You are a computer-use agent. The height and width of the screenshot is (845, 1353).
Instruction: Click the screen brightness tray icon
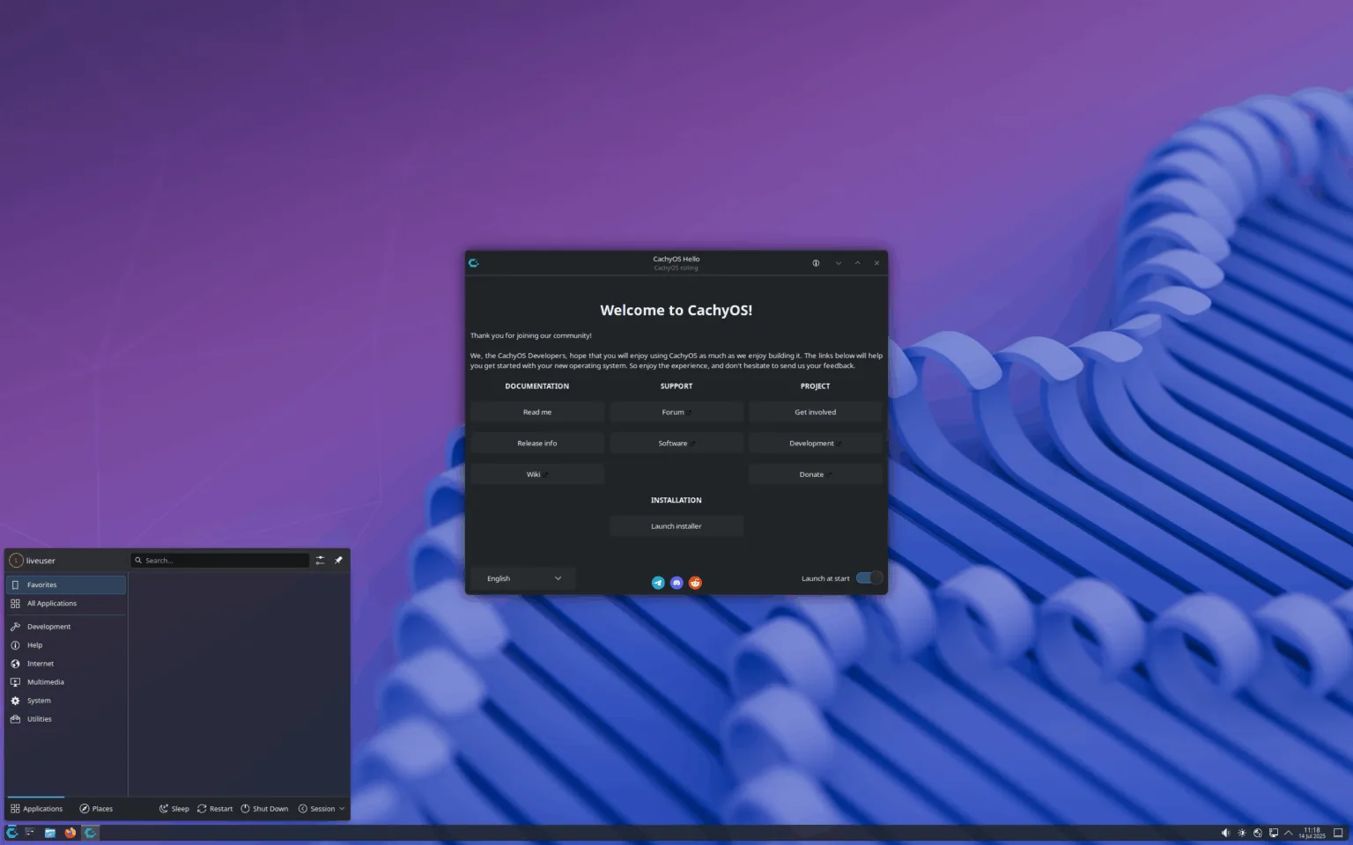(x=1241, y=832)
